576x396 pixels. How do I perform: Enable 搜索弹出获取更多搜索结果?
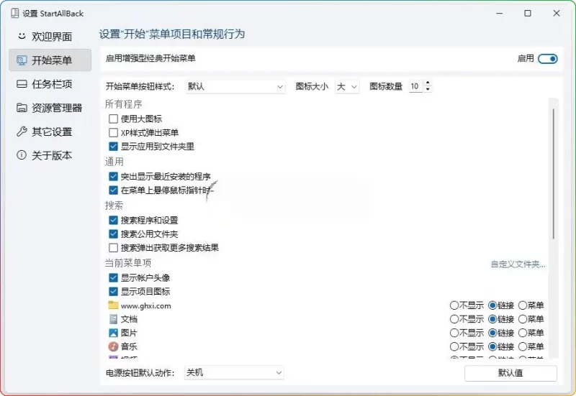tap(113, 247)
